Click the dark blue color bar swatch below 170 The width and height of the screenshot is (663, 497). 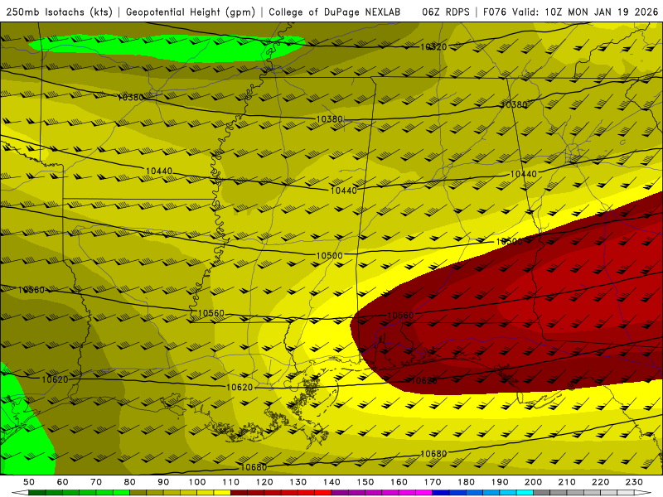tap(441, 493)
